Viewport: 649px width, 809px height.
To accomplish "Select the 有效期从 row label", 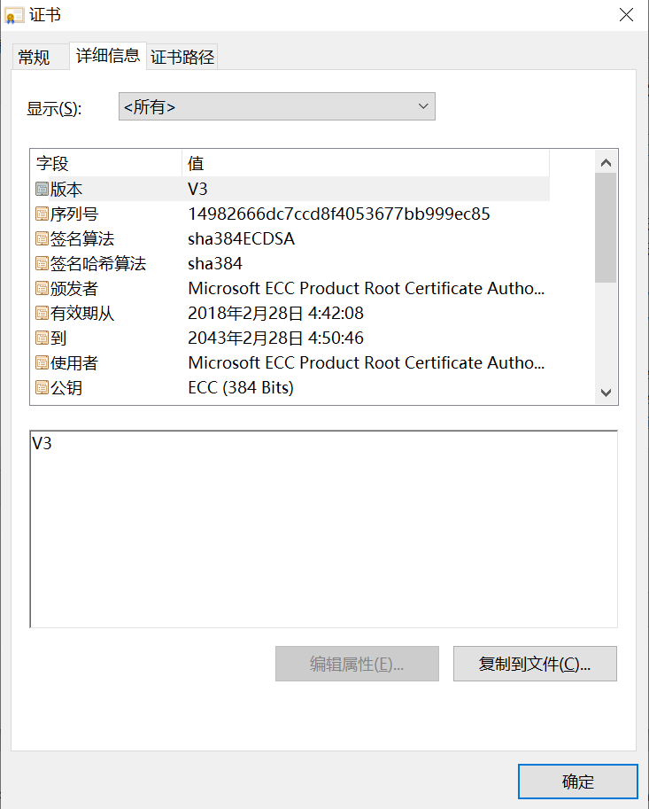I will 82,313.
